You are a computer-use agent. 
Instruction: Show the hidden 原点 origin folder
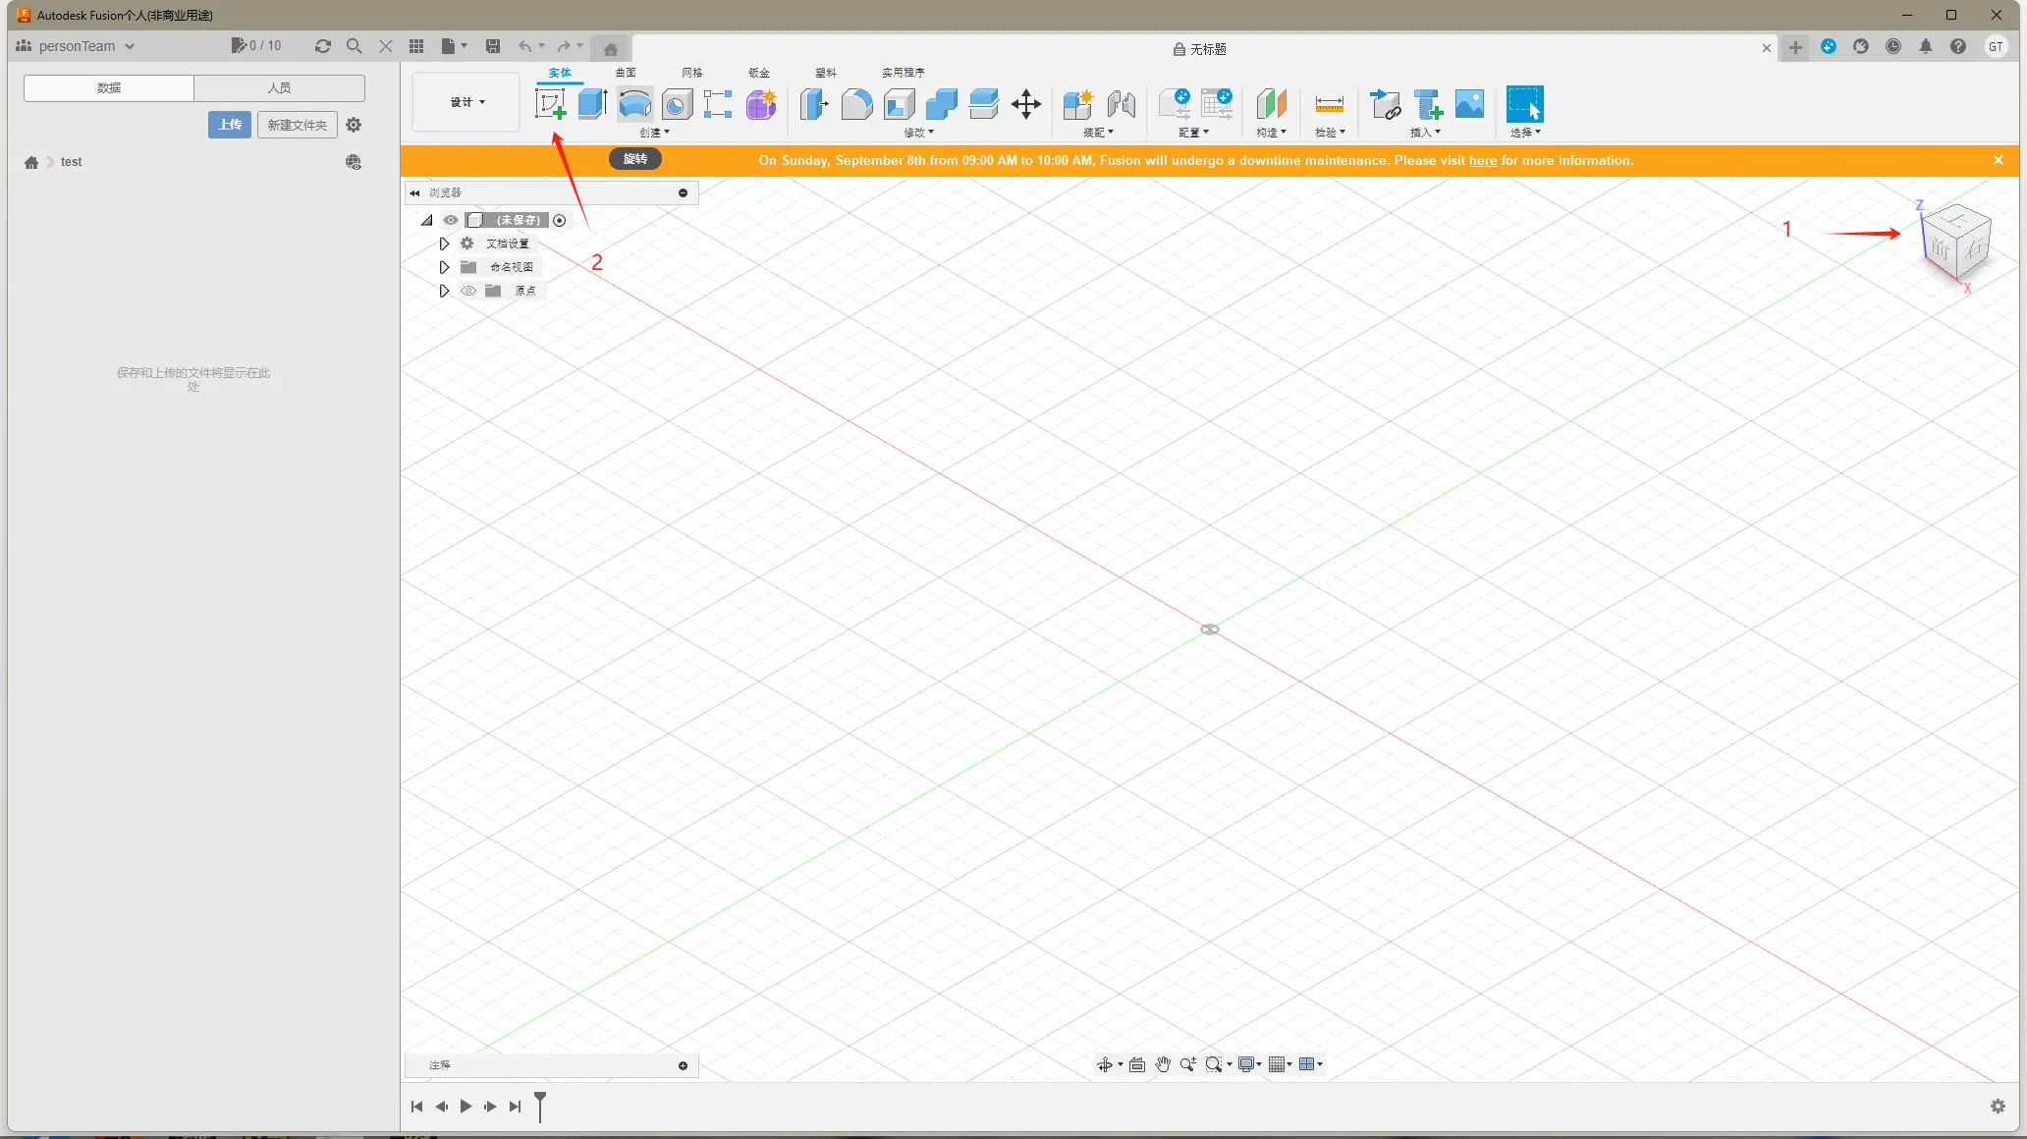(468, 291)
